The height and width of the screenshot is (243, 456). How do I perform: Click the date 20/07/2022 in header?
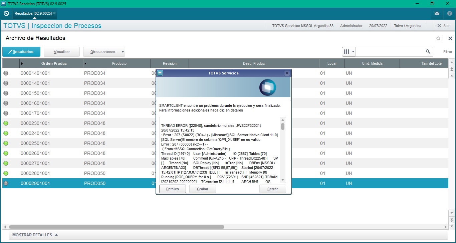coord(378,26)
